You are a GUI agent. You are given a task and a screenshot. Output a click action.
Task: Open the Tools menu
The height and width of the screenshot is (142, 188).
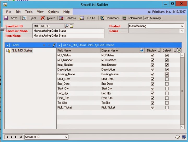(29, 12)
